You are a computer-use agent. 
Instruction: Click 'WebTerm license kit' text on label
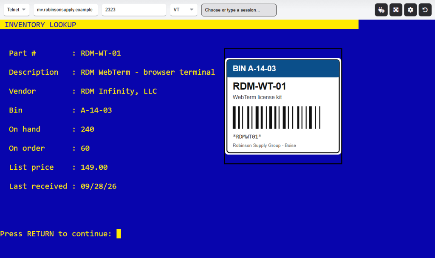pyautogui.click(x=257, y=97)
